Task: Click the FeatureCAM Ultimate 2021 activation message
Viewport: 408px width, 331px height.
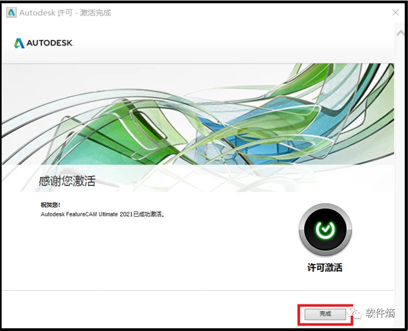Action: pyautogui.click(x=103, y=214)
